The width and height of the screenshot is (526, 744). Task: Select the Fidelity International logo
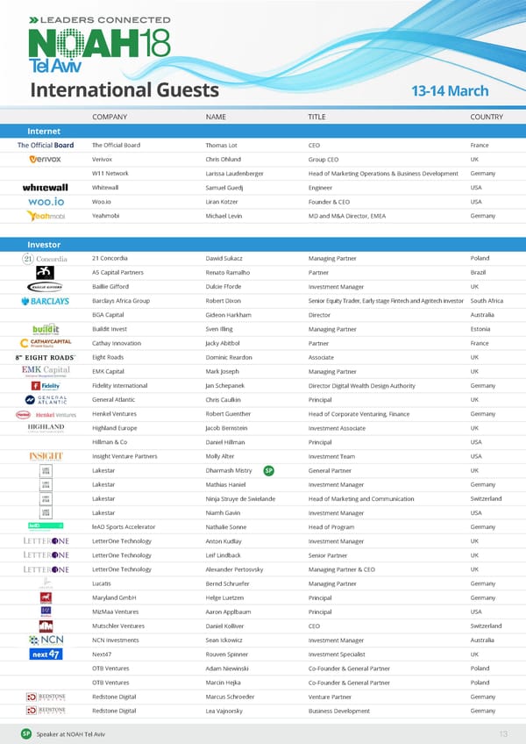(x=45, y=386)
